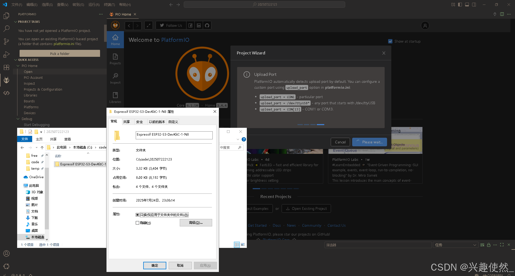515x276 pixels.
Task: Select Espressif ESP32-S3-DevKitC-1 folder in Explorer
Action: pyautogui.click(x=80, y=164)
